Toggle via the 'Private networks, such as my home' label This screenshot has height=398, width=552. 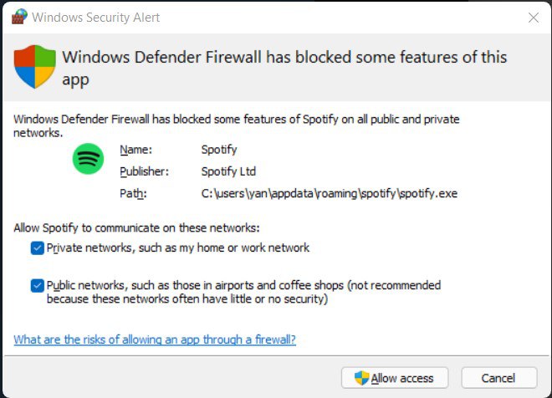pos(178,247)
